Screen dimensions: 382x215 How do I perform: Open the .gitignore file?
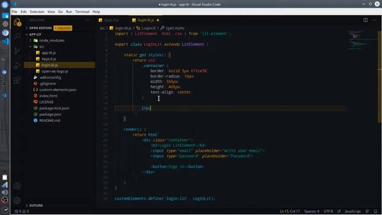[x=48, y=84]
